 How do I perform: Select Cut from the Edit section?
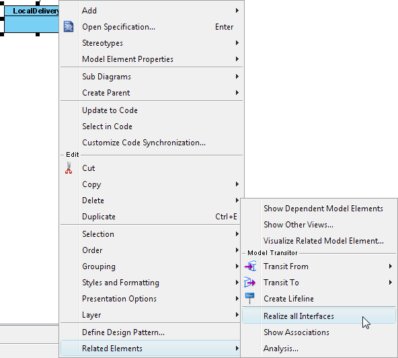151,168
